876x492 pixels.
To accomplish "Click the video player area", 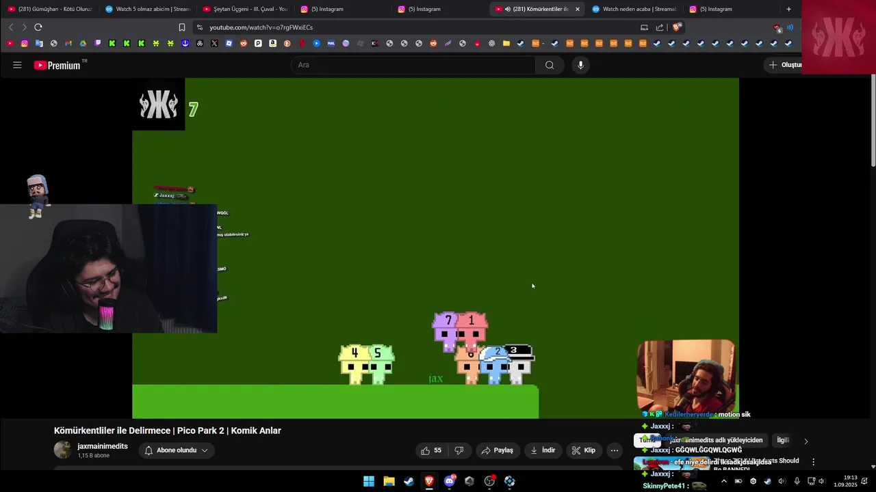I will pos(435,247).
